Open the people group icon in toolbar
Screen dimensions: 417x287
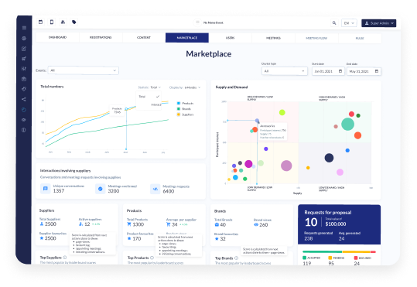coord(63,22)
